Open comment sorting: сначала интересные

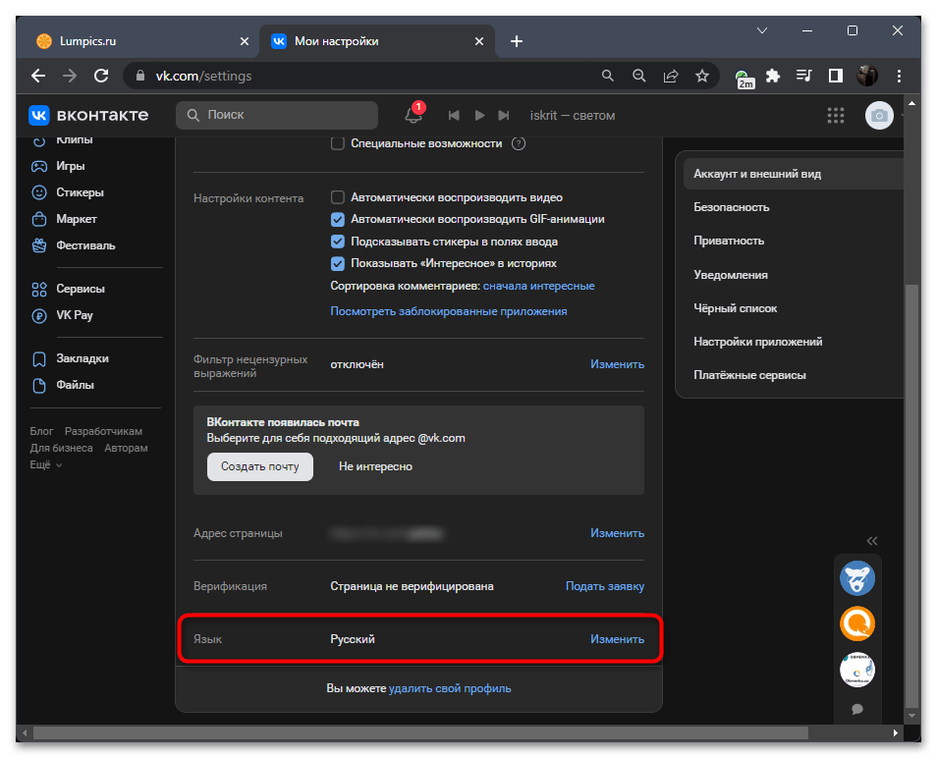coord(538,286)
